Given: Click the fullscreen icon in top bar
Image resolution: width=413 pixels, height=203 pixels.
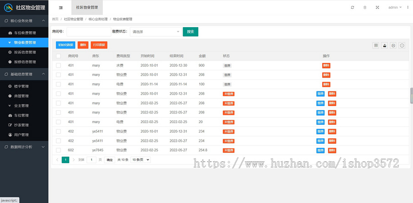Looking at the screenshot, I should (x=377, y=7).
